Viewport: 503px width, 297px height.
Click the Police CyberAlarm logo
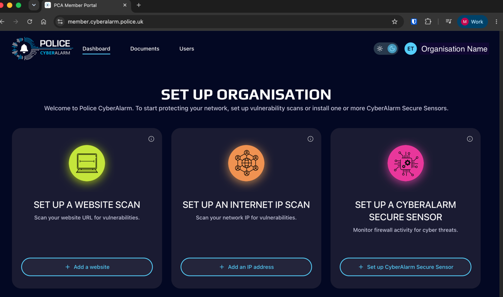(x=42, y=49)
